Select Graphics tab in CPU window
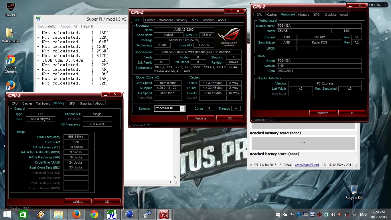Image resolution: width=391 pixels, height=220 pixels. (x=209, y=20)
